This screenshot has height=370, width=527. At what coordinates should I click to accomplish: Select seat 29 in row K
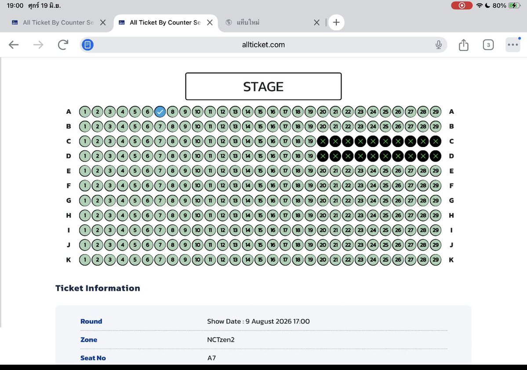pyautogui.click(x=436, y=259)
